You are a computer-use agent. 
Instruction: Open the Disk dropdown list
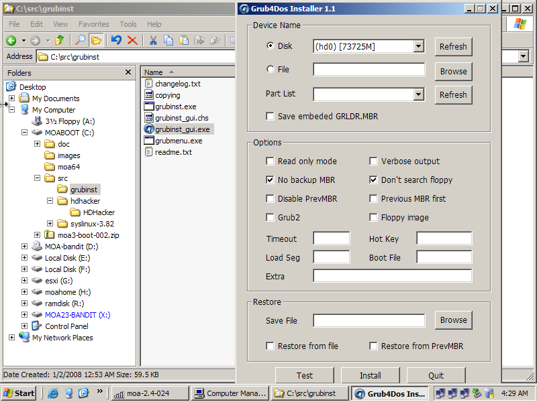click(419, 46)
